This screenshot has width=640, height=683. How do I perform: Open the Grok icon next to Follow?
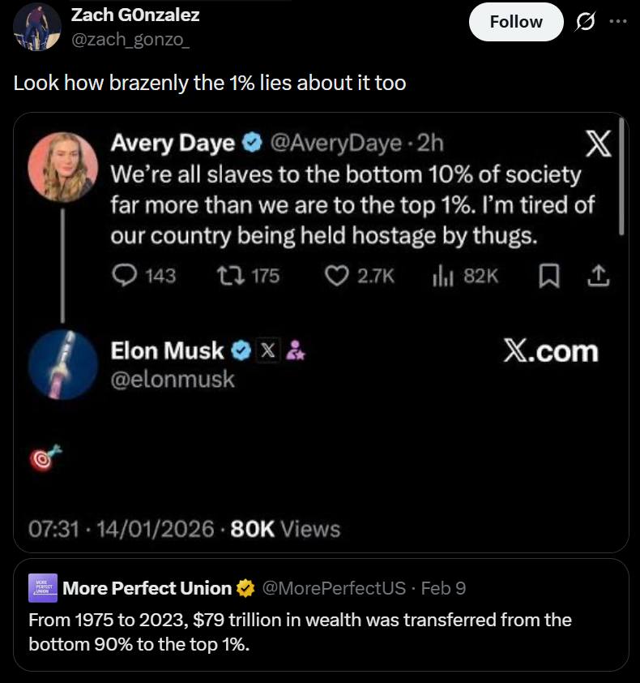pyautogui.click(x=583, y=22)
